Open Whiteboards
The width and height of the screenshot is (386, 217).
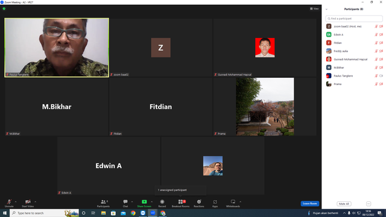tap(233, 203)
